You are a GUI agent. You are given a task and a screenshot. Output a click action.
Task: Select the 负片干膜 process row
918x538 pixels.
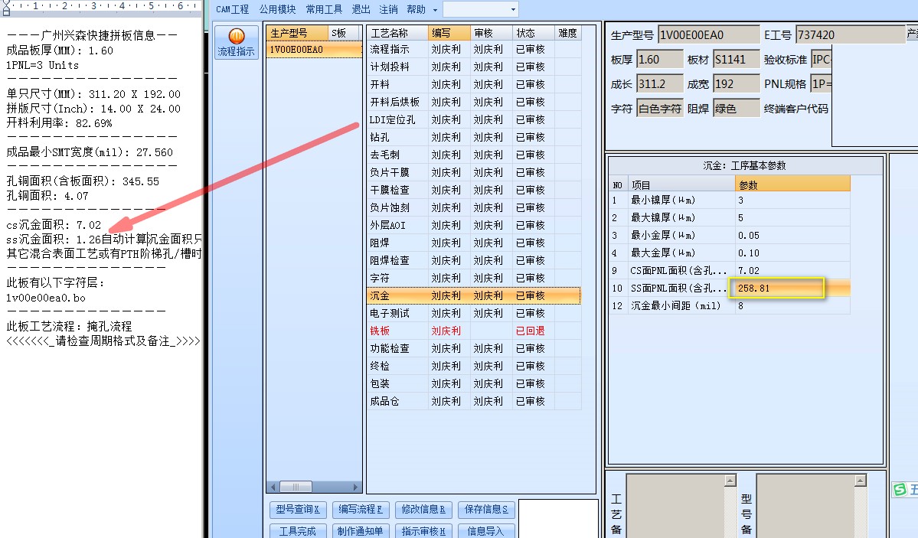(x=474, y=173)
